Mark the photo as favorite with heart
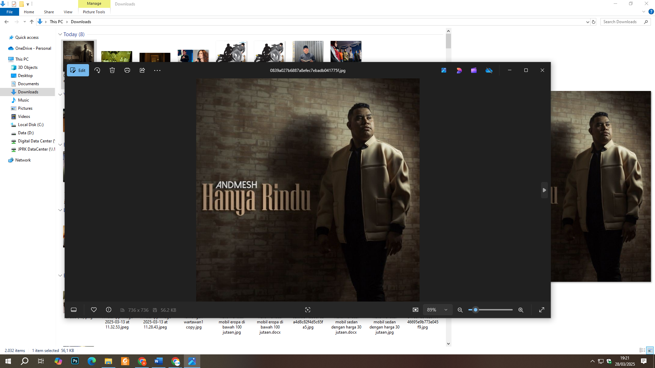655x368 pixels. pyautogui.click(x=94, y=310)
